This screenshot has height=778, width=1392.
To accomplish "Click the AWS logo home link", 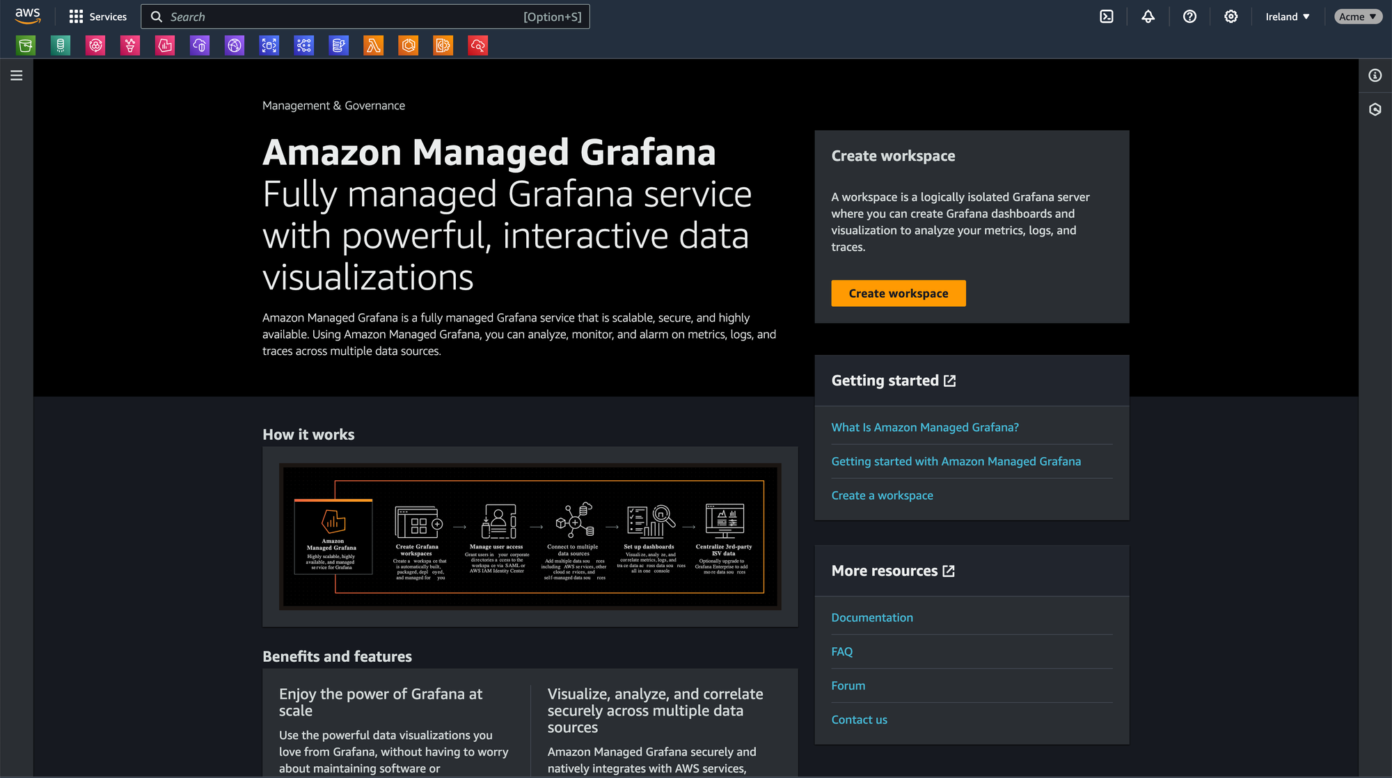I will (28, 15).
